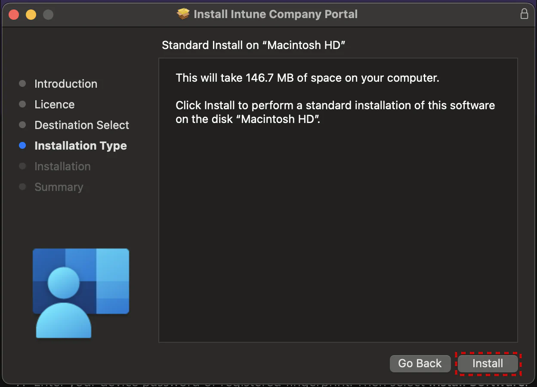
Task: Click the Intune Company Portal logo image
Action: [x=81, y=293]
